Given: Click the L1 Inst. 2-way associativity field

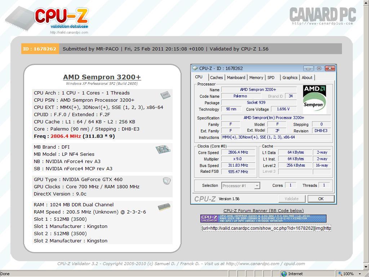Looking at the screenshot, I should [322, 159].
